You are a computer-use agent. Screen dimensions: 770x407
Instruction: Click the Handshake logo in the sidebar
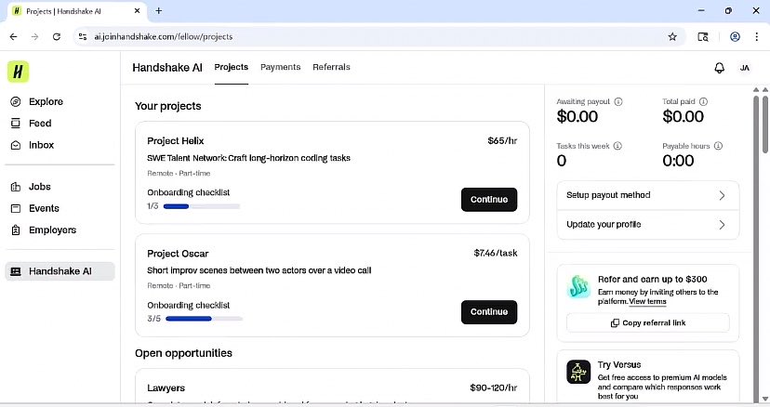coord(19,72)
